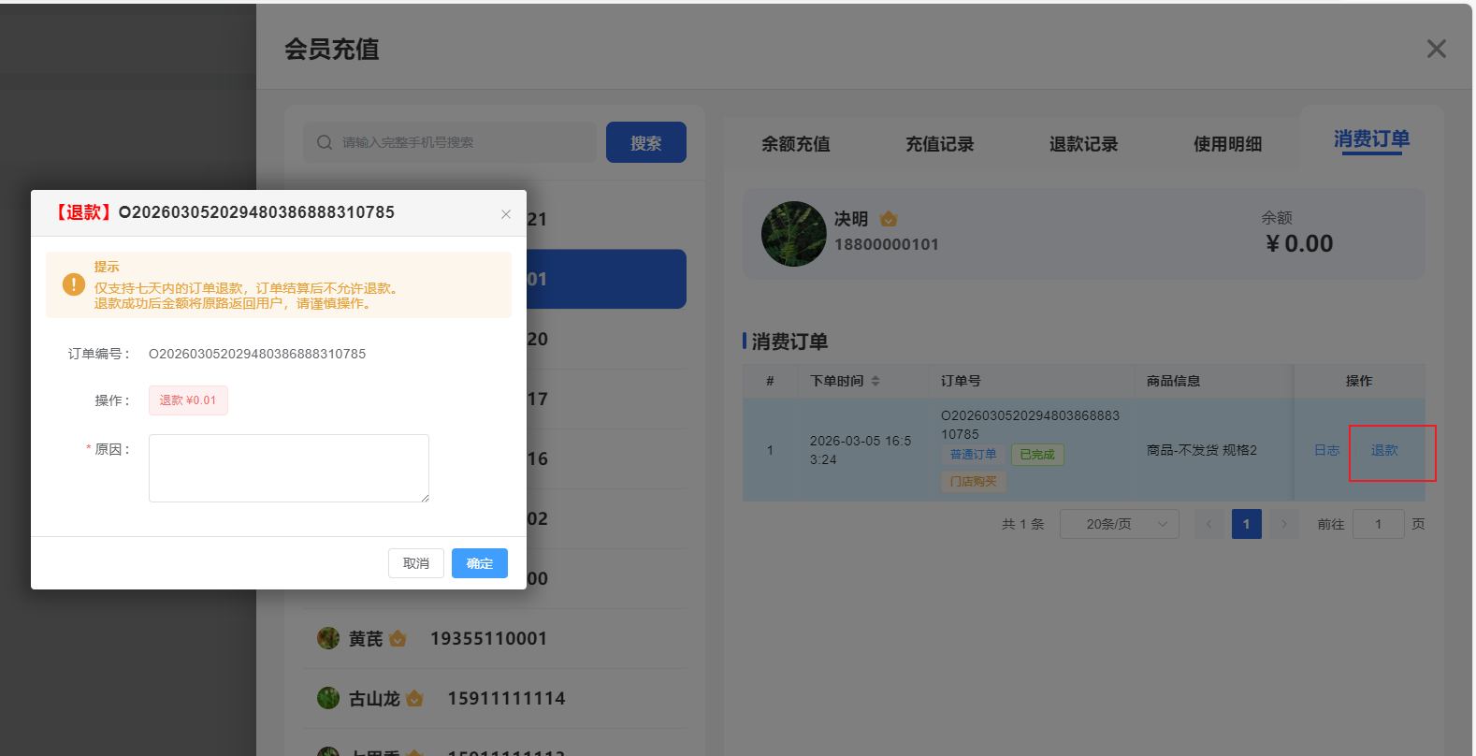
Task: Click the 门店购买 tag
Action: (x=973, y=482)
